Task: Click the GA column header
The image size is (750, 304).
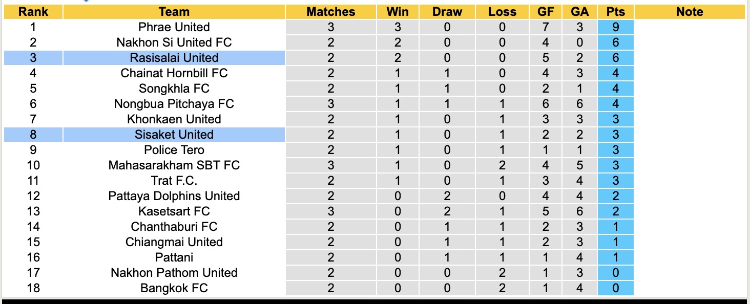Action: click(x=579, y=12)
